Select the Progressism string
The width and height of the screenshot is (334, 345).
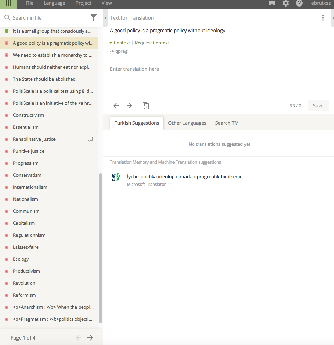point(49,163)
